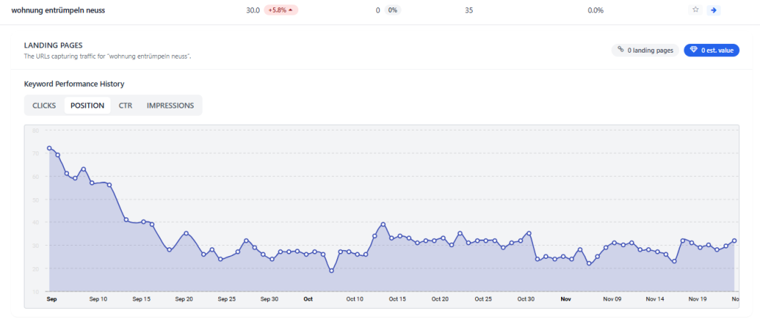Click the CTR value 0.0%
This screenshot has height=322, width=760.
[595, 10]
